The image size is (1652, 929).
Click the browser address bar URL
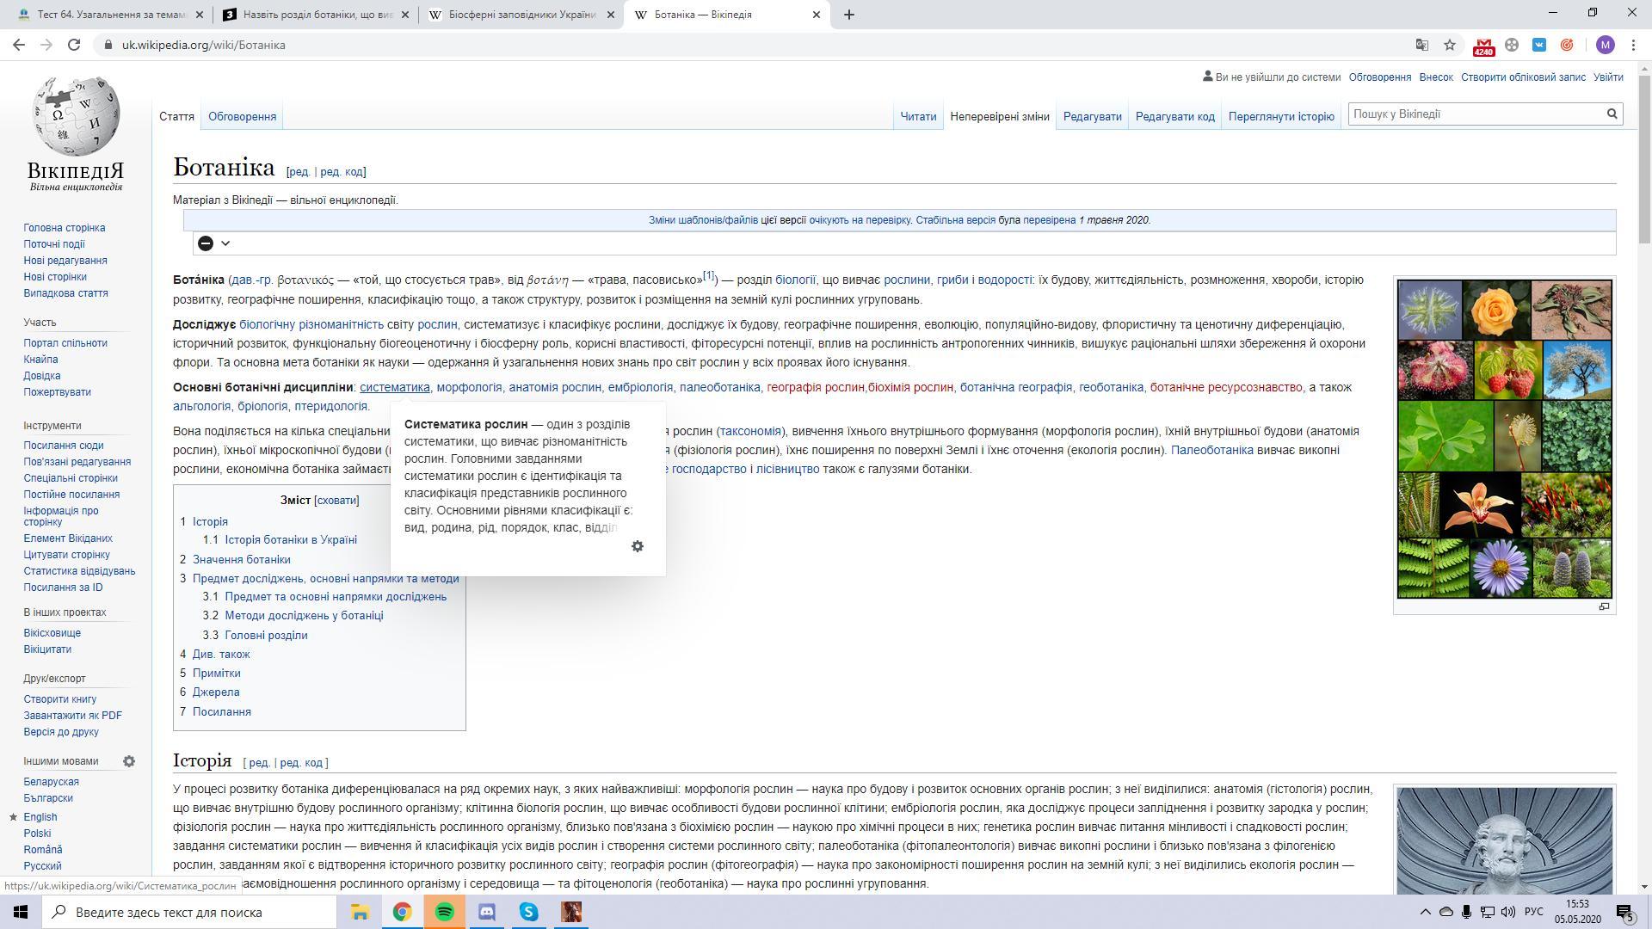(203, 45)
